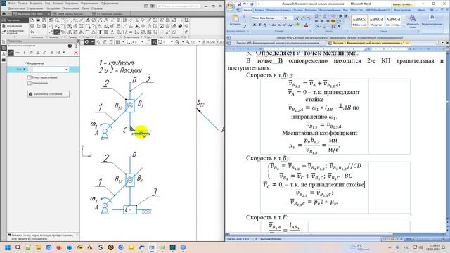Choose perpendicular line mode in Parameters panel
450x253 pixels.
point(38,53)
